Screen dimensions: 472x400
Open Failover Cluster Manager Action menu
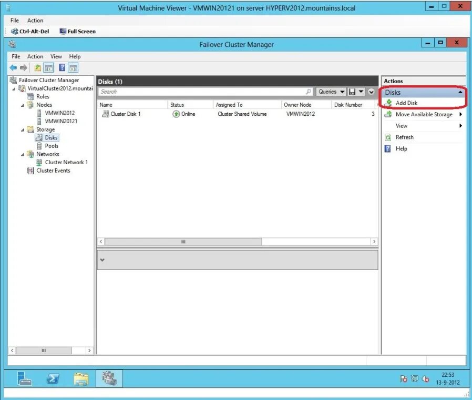(x=35, y=56)
